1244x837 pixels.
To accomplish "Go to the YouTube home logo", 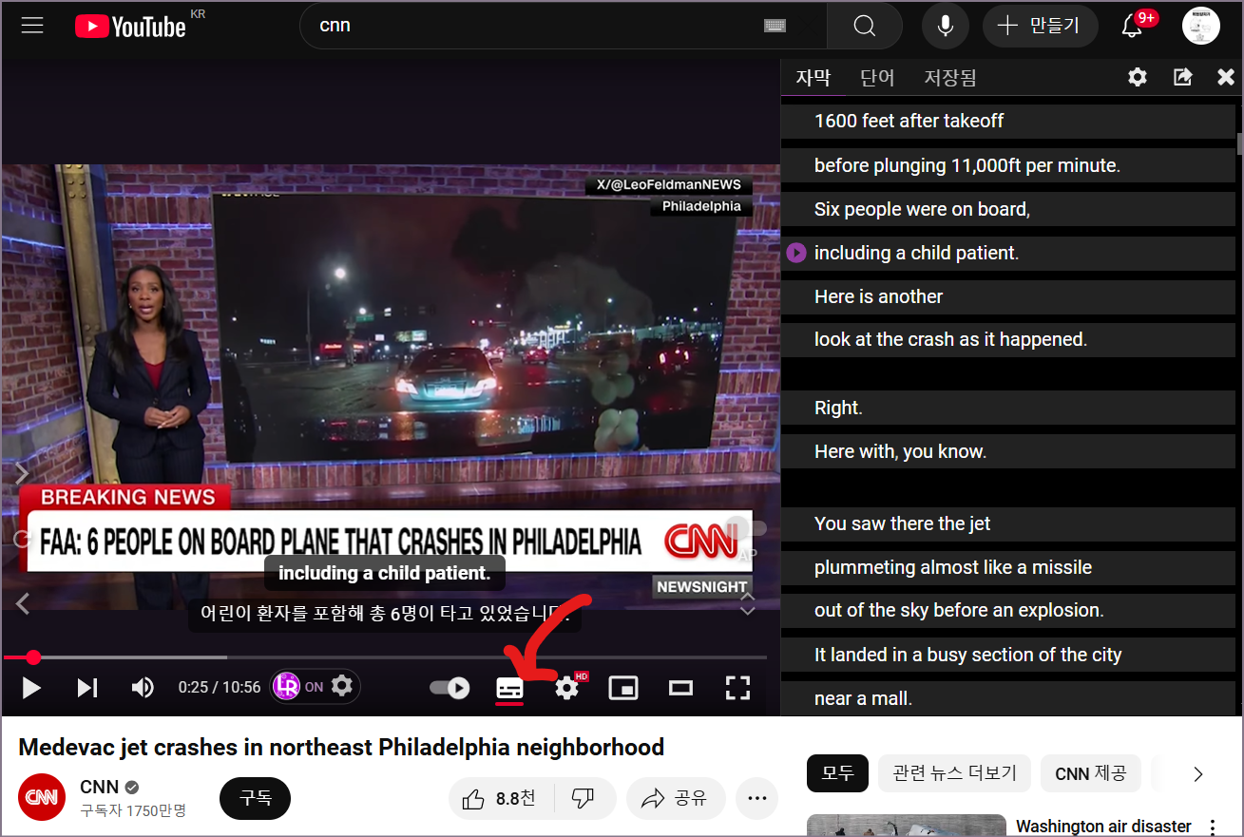I will [x=130, y=26].
